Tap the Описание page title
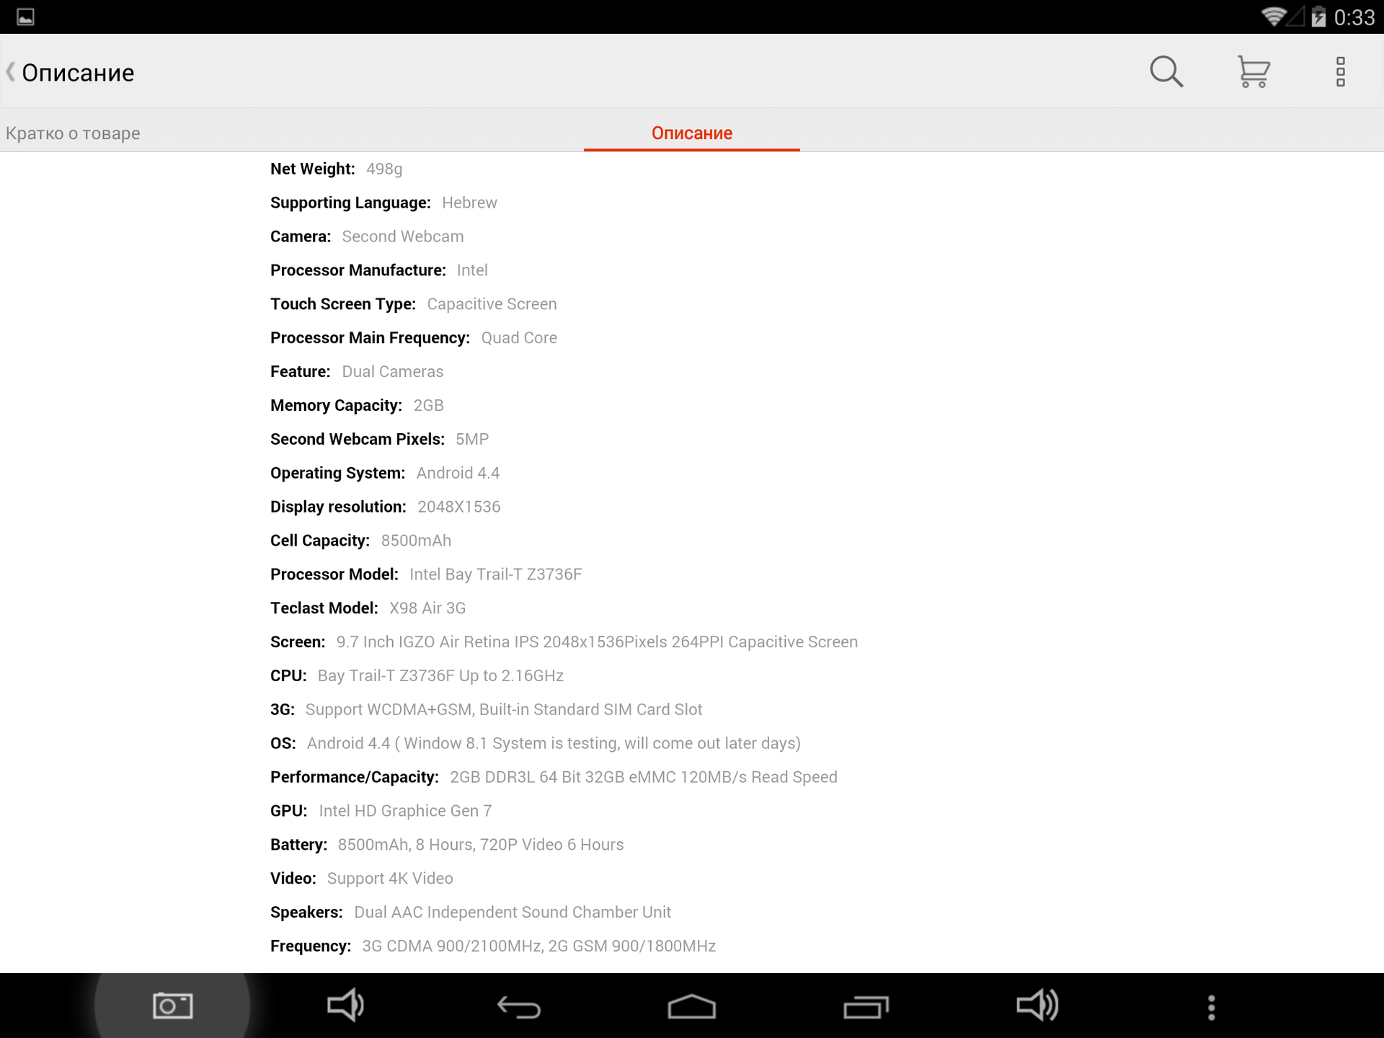This screenshot has height=1038, width=1384. coord(78,73)
